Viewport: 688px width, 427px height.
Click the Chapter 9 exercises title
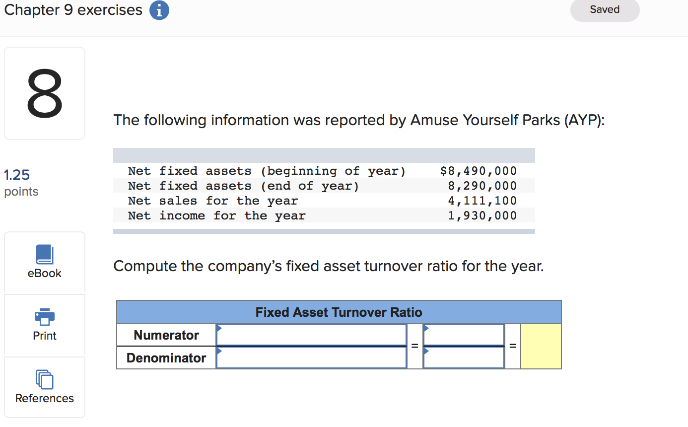point(73,10)
